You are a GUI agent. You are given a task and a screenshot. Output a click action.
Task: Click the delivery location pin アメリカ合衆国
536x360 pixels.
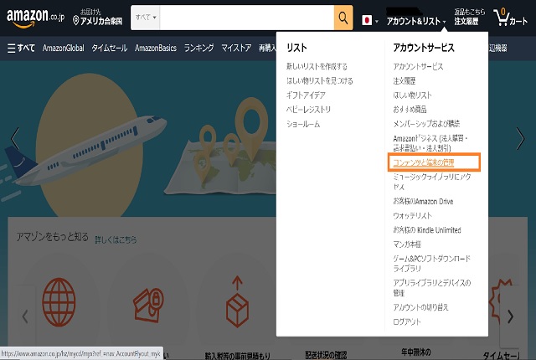[97, 18]
